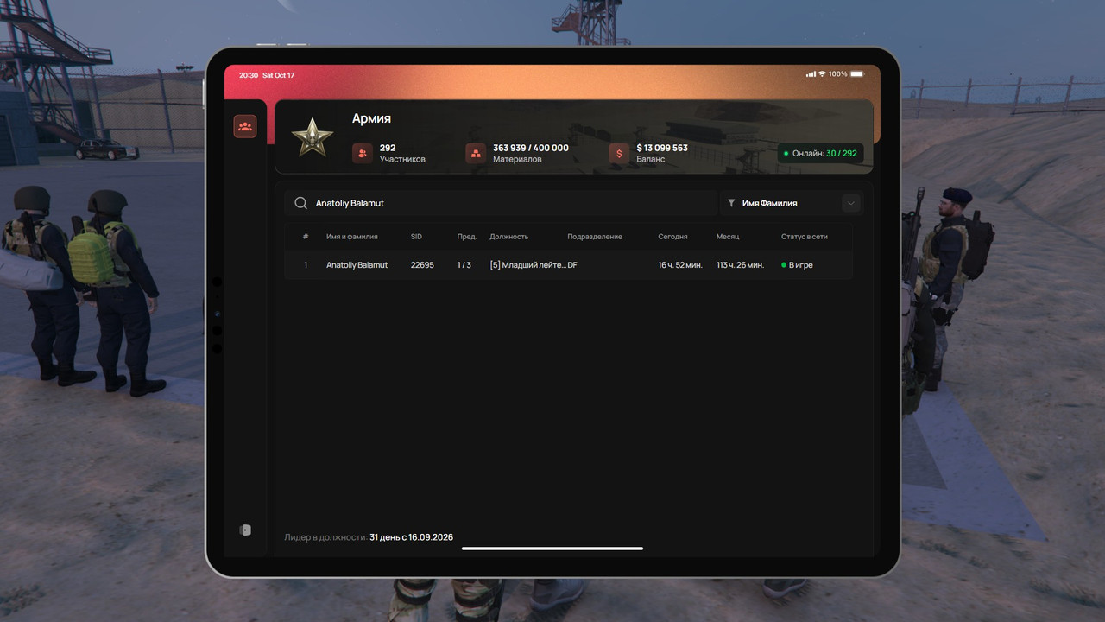
Task: Sort by Статус в сети column header
Action: tap(805, 237)
